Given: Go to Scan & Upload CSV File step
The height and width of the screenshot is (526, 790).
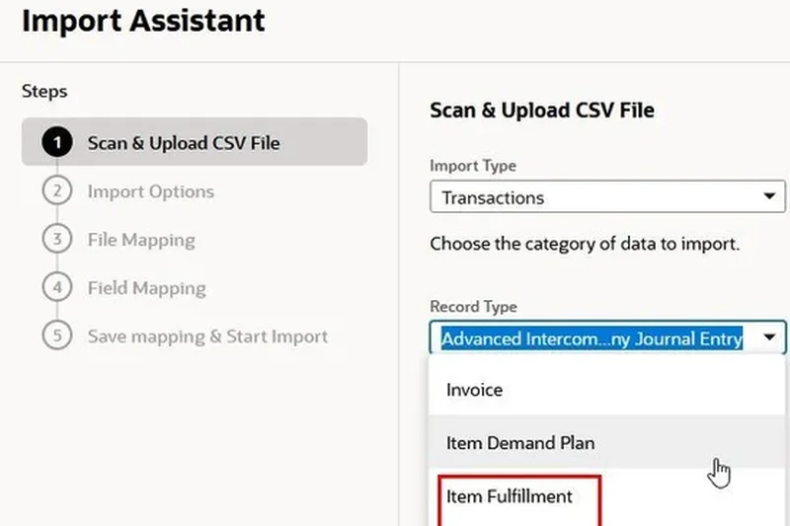Looking at the screenshot, I should 184,143.
